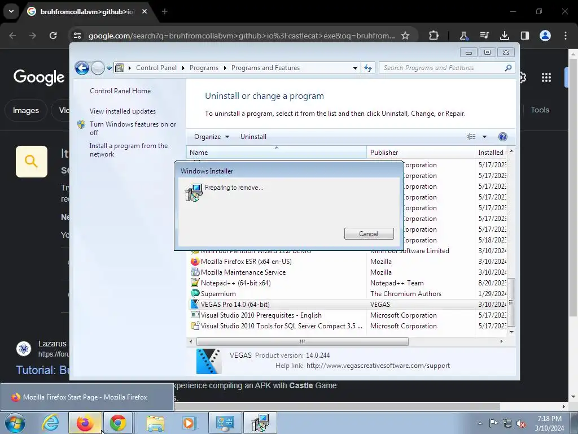Toggle the Chrome side panel icon
The width and height of the screenshot is (578, 434).
[524, 36]
